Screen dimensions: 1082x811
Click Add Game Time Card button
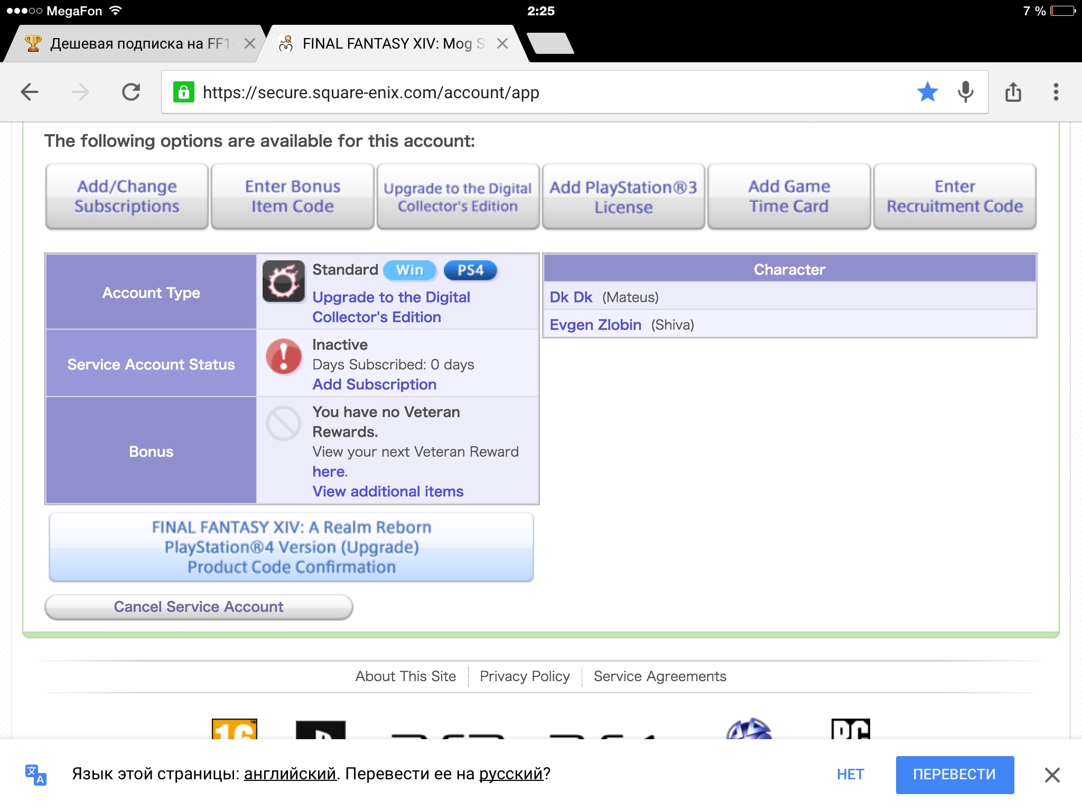pyautogui.click(x=789, y=196)
